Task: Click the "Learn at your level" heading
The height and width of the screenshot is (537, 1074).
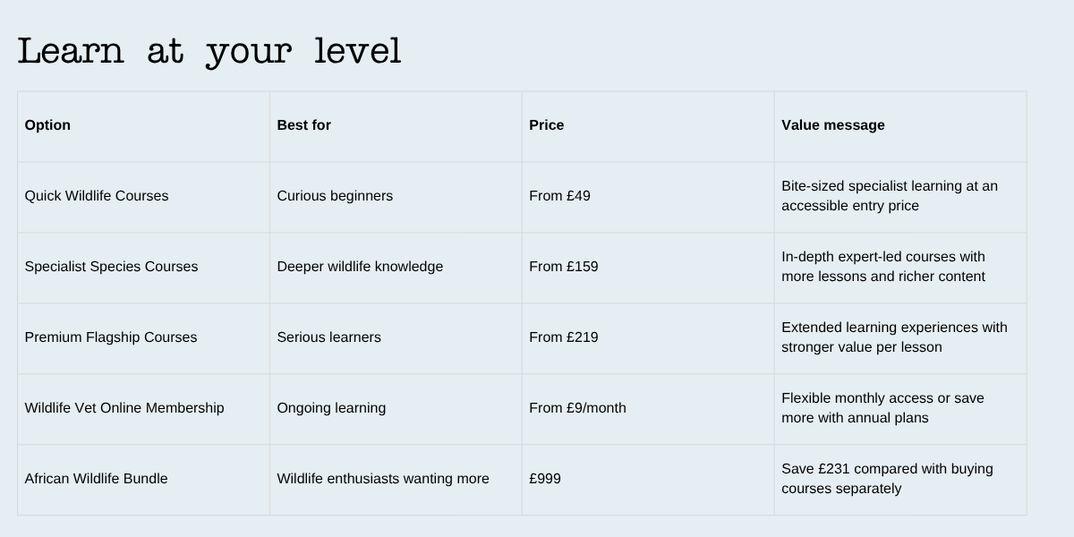Action: [209, 52]
